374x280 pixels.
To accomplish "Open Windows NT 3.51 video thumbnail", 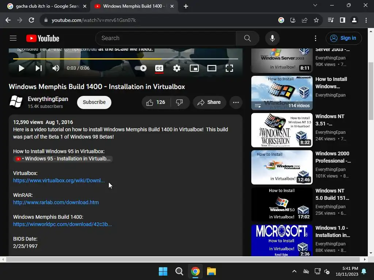I will coord(282,130).
